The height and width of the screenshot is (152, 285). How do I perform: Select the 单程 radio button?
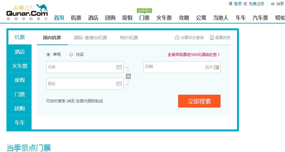tap(48, 54)
